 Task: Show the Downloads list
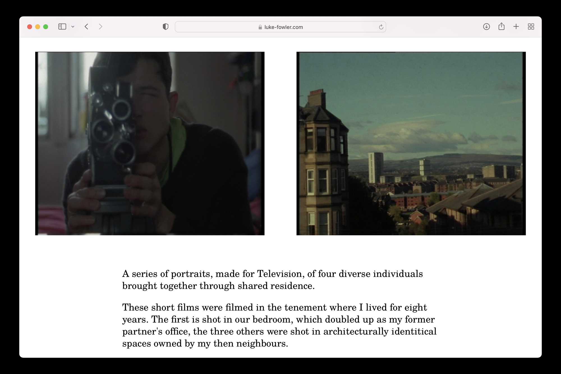point(486,27)
